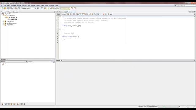Switch to the Files tab

[9, 12]
